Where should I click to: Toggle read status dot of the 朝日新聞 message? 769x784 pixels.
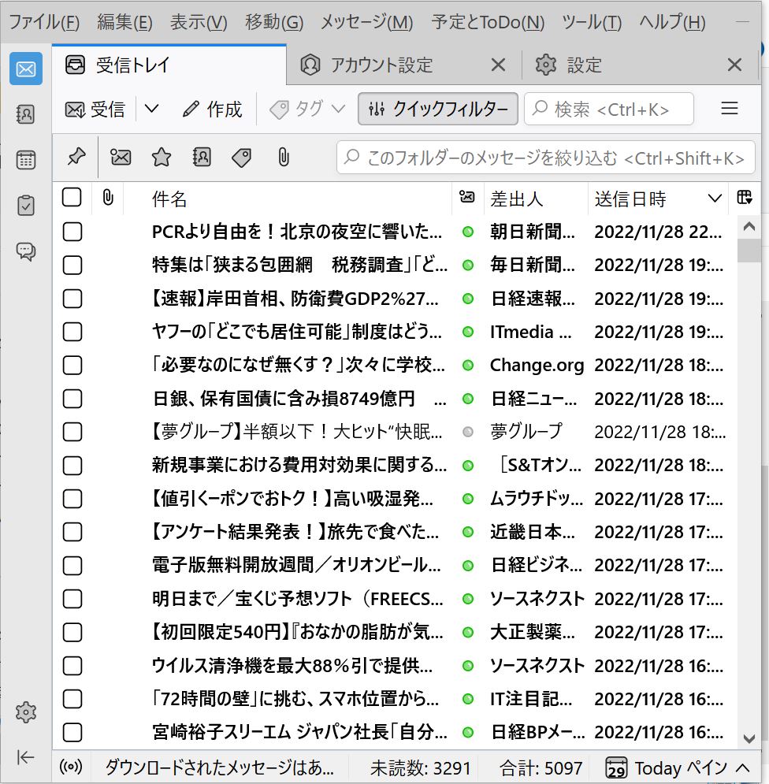[x=468, y=232]
